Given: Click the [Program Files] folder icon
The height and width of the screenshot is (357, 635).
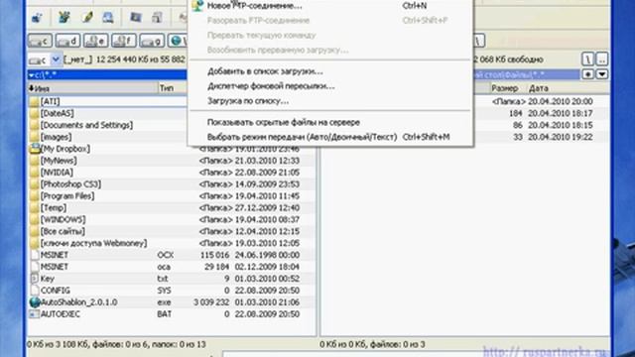Looking at the screenshot, I should click(x=35, y=196).
